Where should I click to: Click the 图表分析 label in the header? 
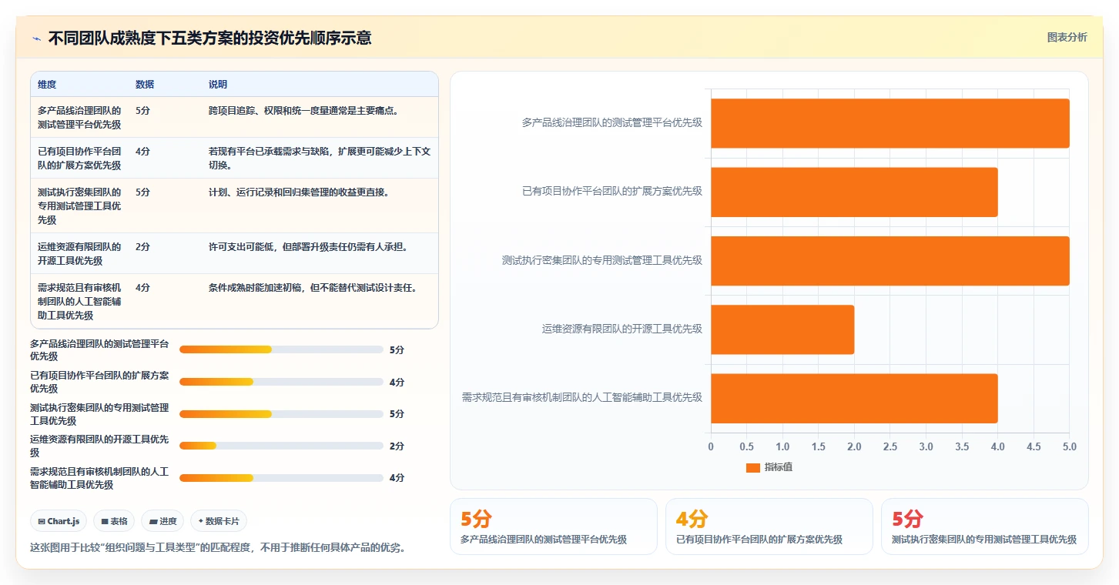click(1067, 37)
